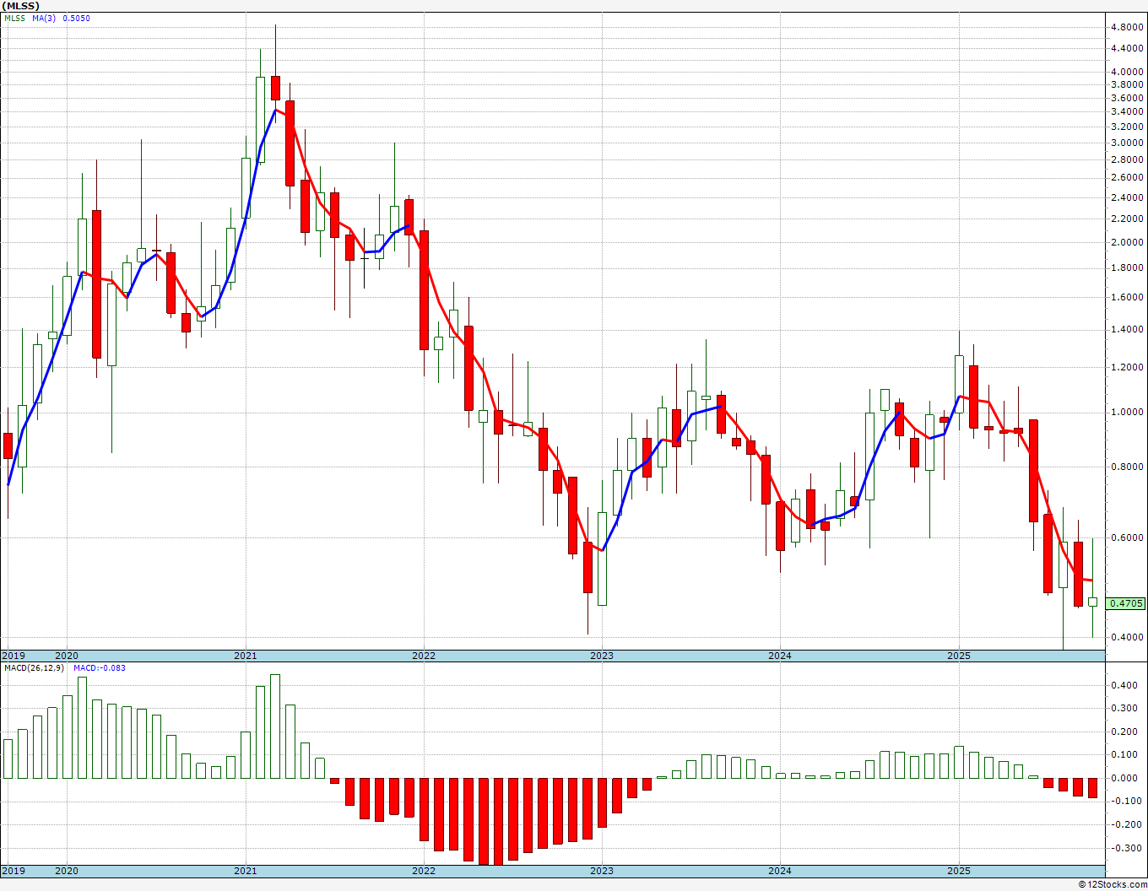Select 2024 on the price chart time axis
This screenshot has height=891, width=1148.
click(780, 656)
